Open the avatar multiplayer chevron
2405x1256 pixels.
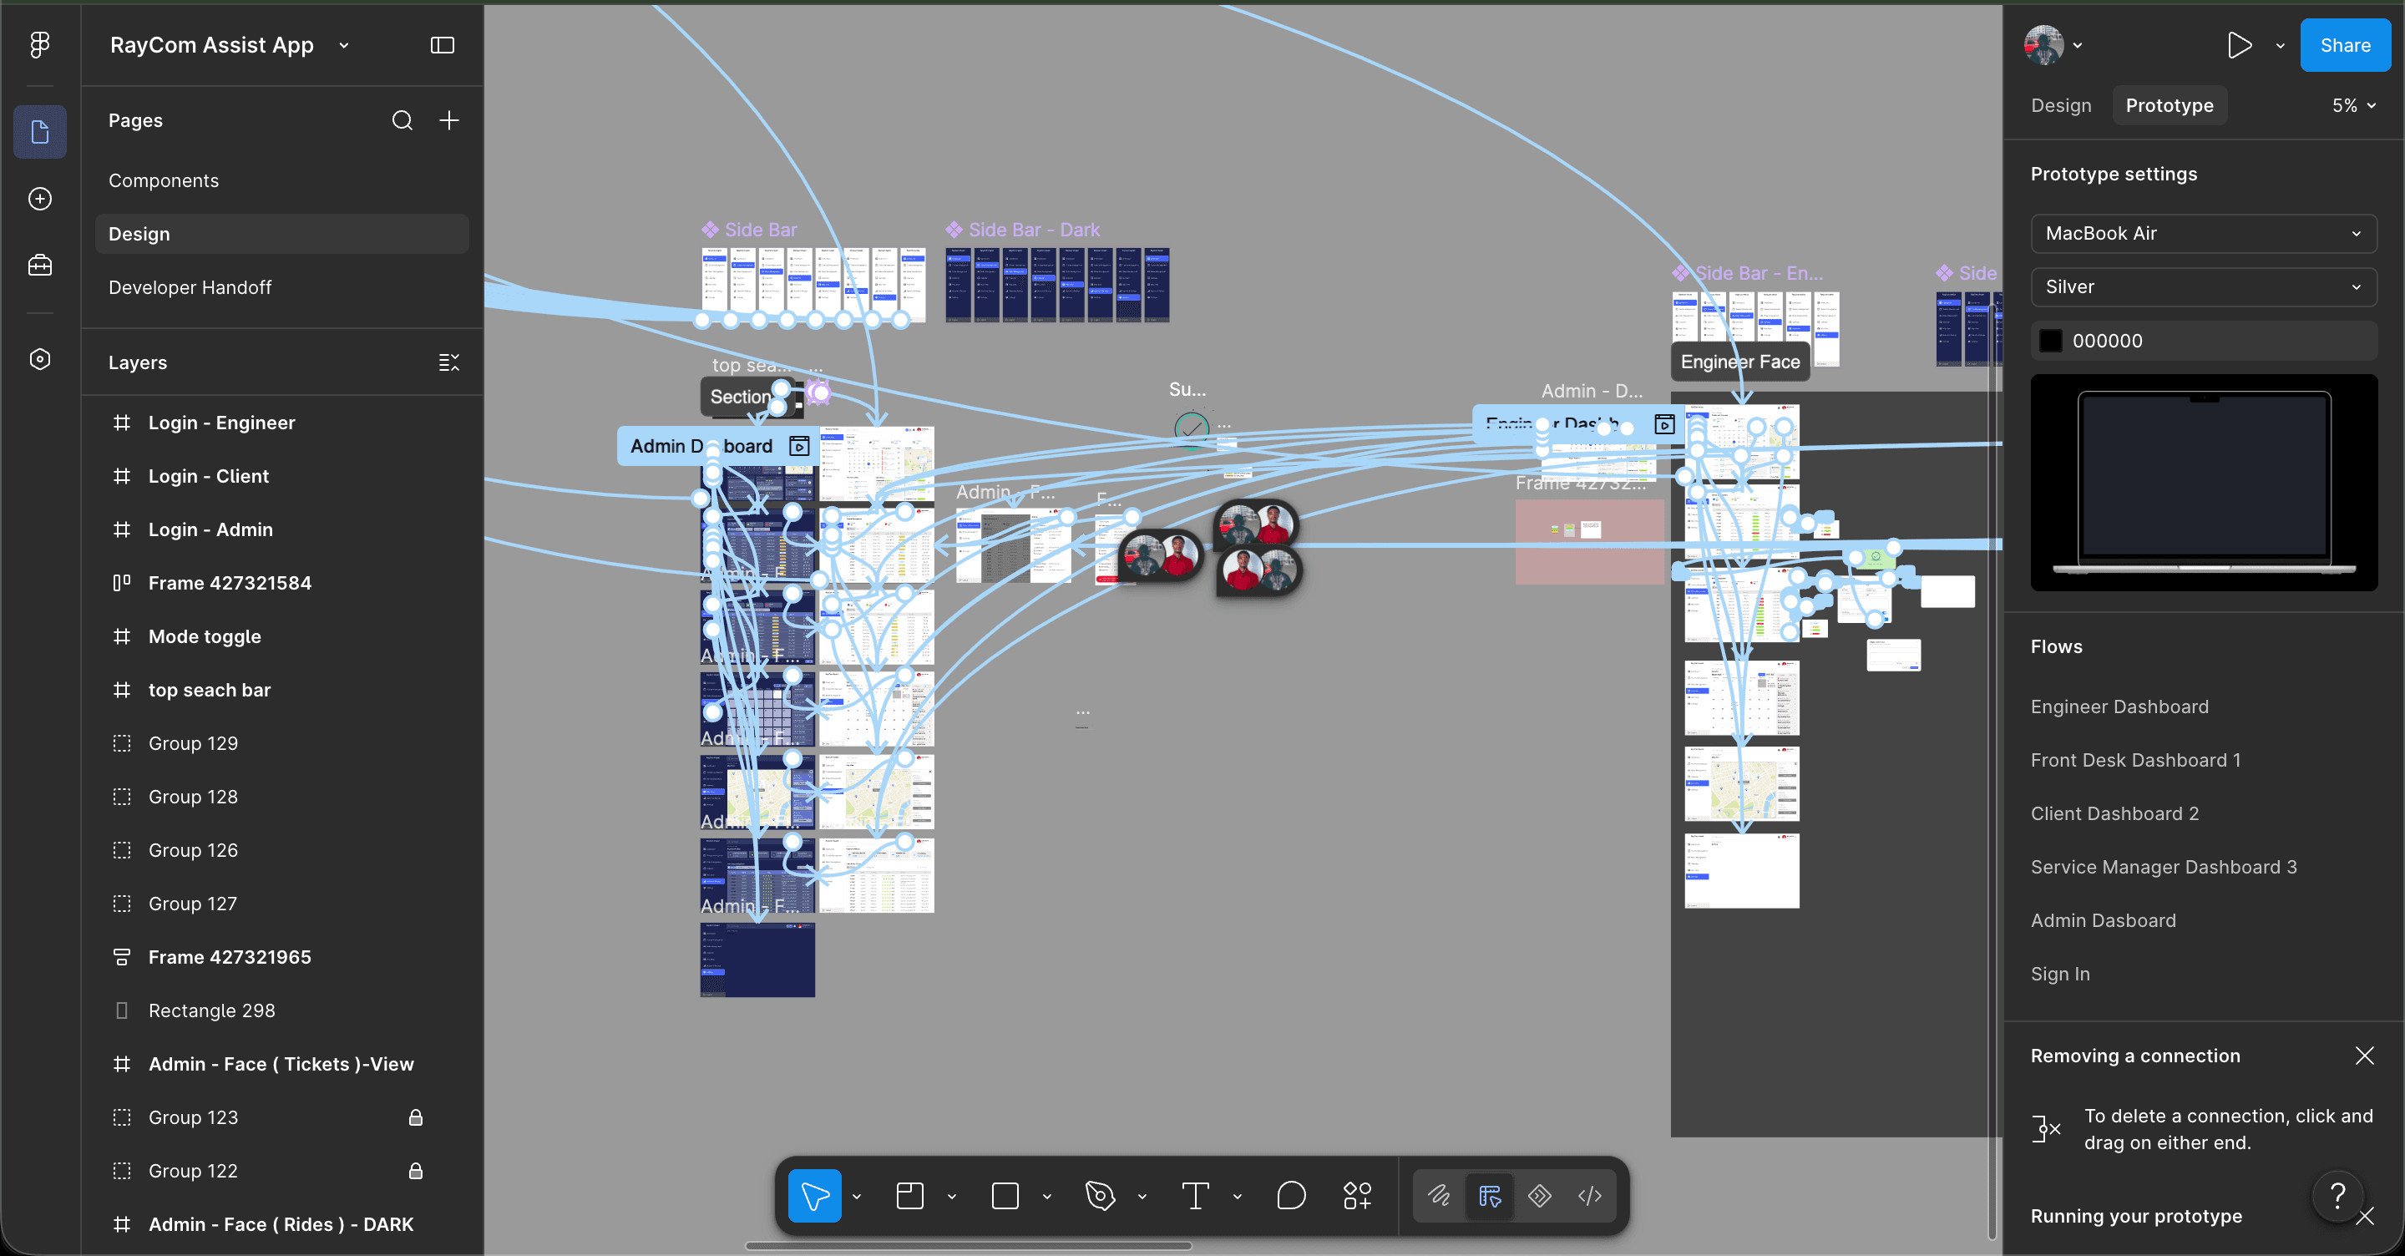coord(2078,45)
